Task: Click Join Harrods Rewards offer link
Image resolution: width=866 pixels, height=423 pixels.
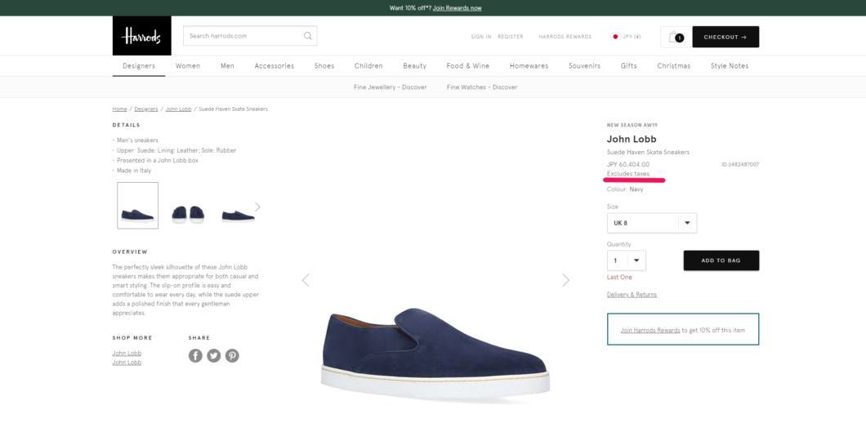Action: (650, 330)
